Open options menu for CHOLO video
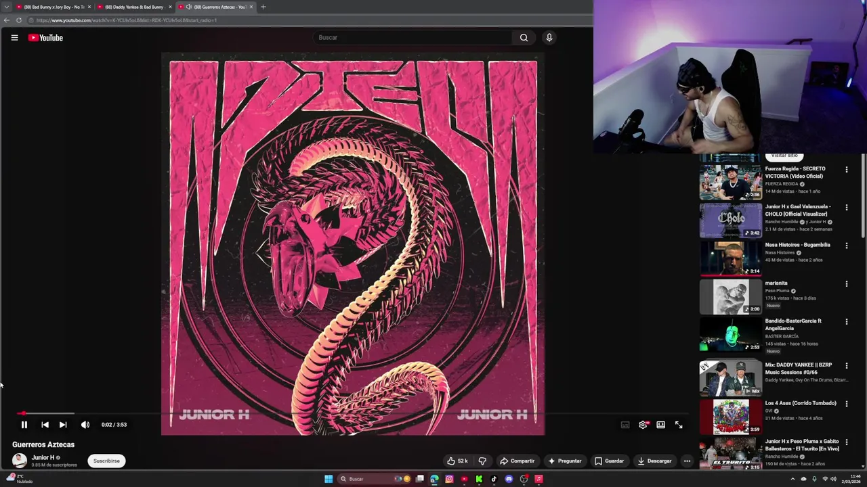Screen dimensions: 867x487 click(x=846, y=208)
